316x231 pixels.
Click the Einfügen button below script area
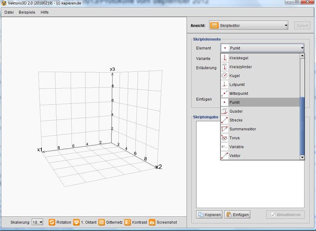[237, 215]
